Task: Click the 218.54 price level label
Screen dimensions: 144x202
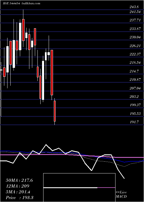Action: (135, 63)
